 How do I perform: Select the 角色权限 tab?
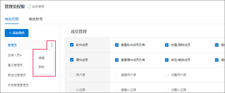[12, 19]
